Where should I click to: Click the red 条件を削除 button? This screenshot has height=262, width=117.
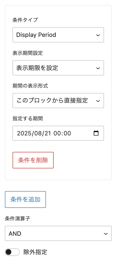33,160
